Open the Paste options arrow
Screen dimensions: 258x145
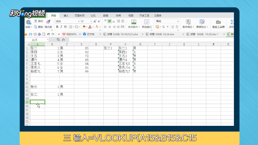point(32,27)
